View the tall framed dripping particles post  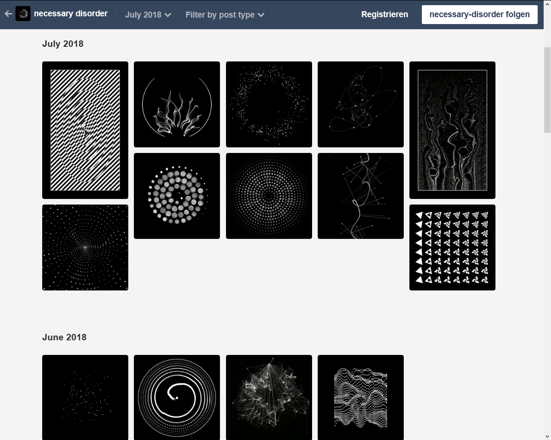452,130
